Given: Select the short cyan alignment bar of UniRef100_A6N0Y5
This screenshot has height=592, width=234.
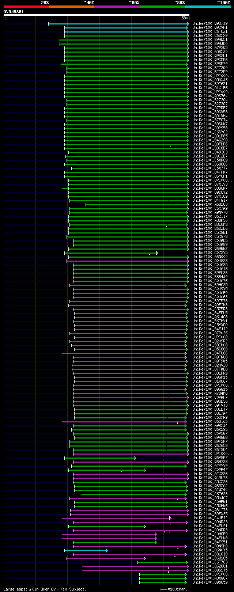Looking at the screenshot, I should tap(86, 550).
